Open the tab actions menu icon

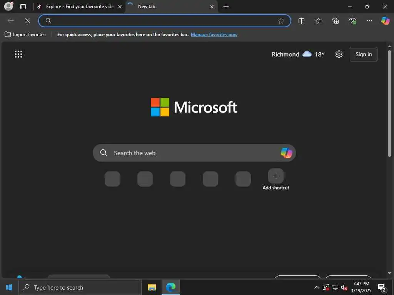[x=23, y=7]
